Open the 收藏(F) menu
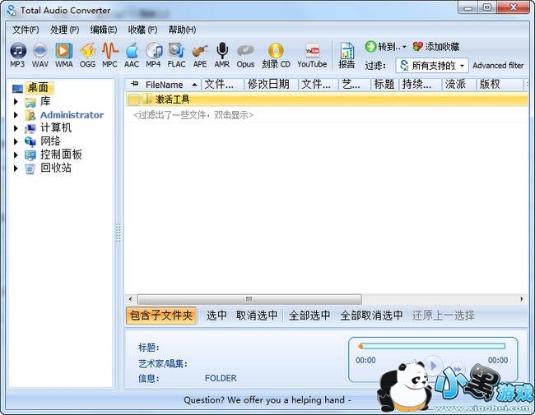The image size is (535, 415). [x=142, y=30]
